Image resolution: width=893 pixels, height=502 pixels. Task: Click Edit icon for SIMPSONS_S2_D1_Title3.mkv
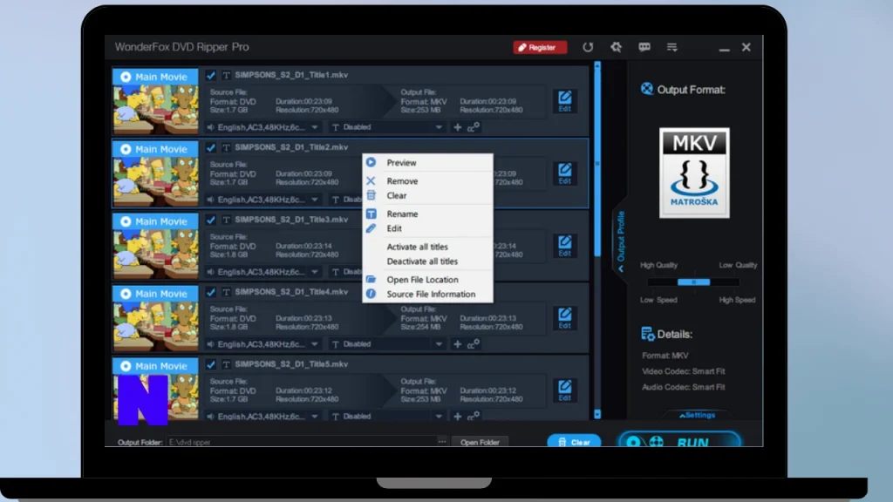(564, 245)
